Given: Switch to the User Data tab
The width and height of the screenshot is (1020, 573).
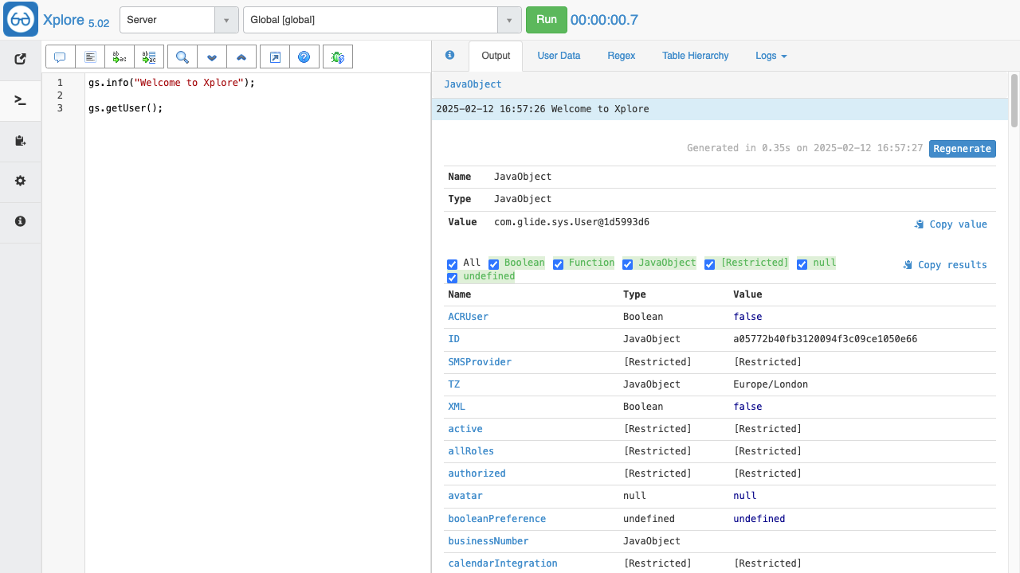Looking at the screenshot, I should 559,56.
